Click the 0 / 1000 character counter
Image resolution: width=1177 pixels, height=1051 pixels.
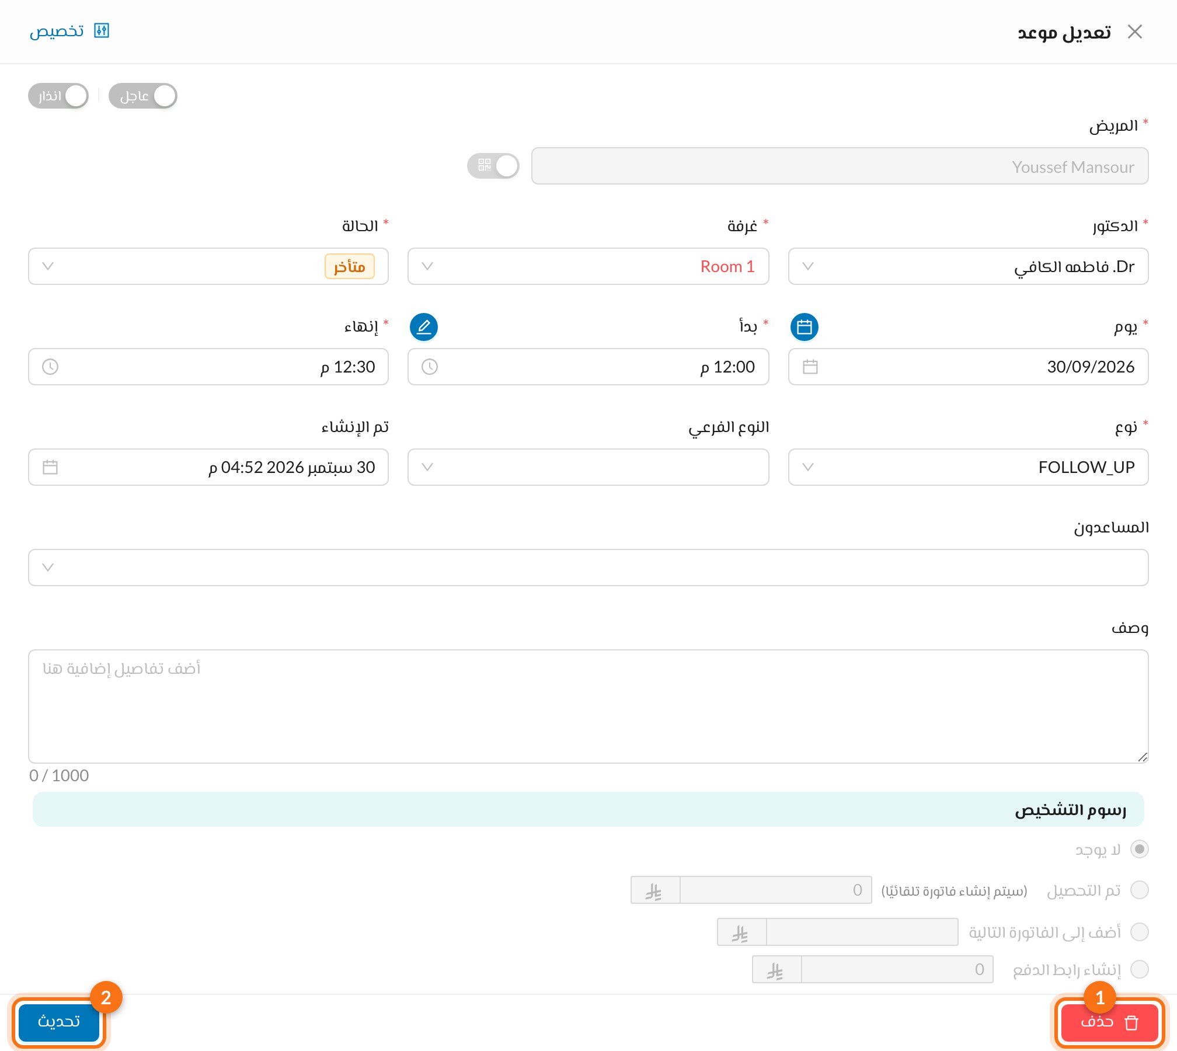tap(59, 775)
